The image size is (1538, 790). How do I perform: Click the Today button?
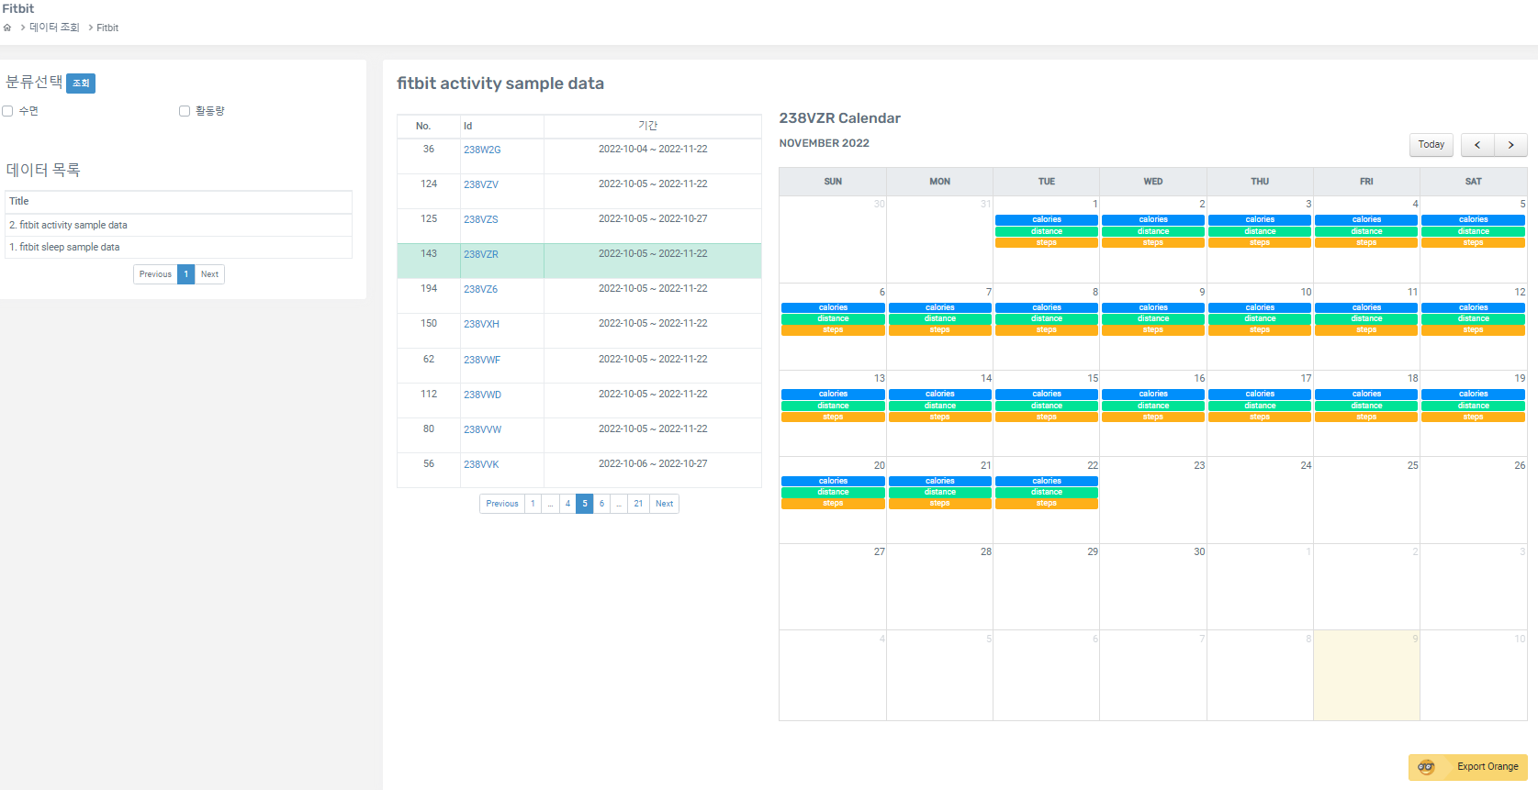(x=1431, y=145)
